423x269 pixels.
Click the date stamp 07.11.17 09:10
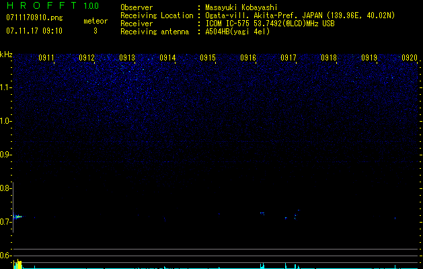click(34, 31)
